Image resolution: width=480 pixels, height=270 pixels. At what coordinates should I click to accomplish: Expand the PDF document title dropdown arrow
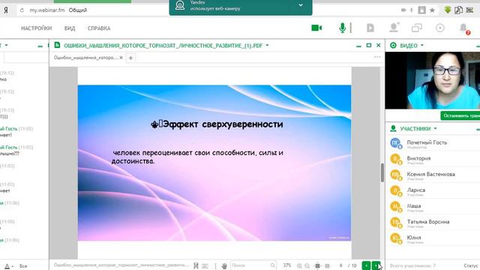click(267, 45)
